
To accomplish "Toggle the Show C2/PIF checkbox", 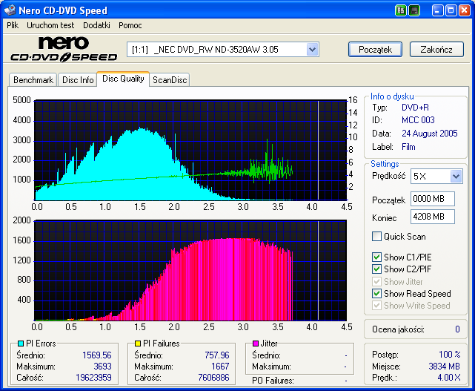I will click(x=376, y=269).
